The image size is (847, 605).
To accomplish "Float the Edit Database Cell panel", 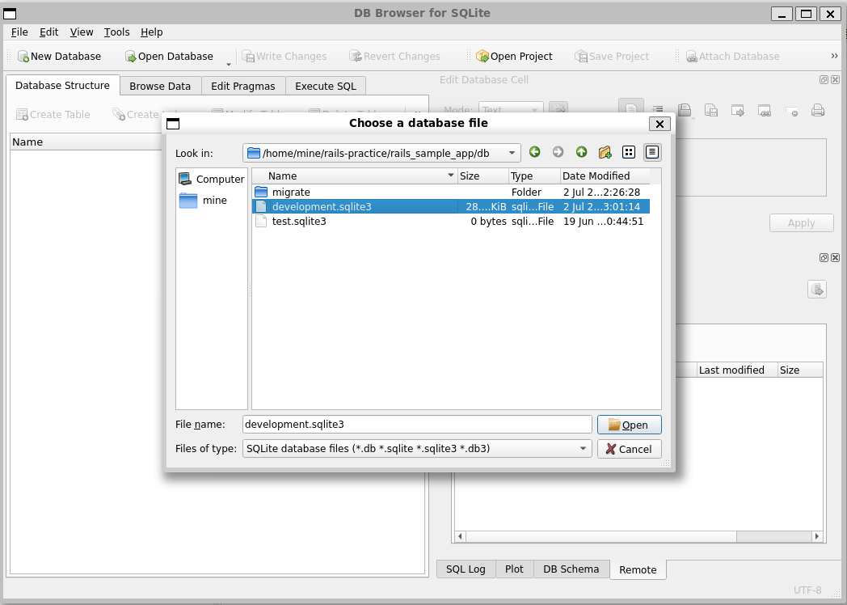I will 824,79.
